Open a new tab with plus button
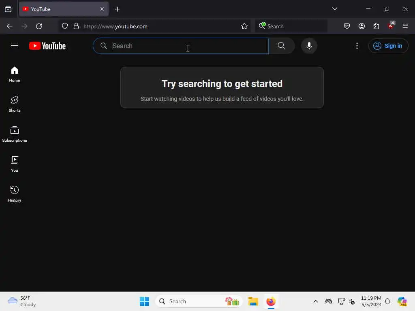 [117, 9]
